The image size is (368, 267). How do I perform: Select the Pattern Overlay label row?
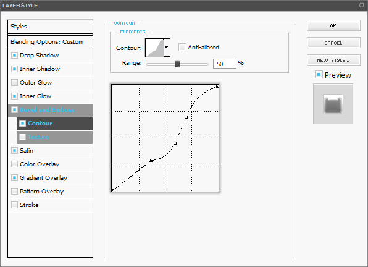coord(50,192)
